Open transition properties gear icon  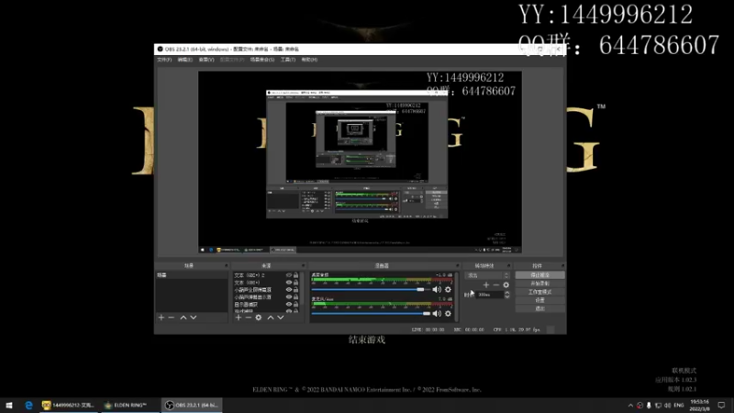pos(506,285)
